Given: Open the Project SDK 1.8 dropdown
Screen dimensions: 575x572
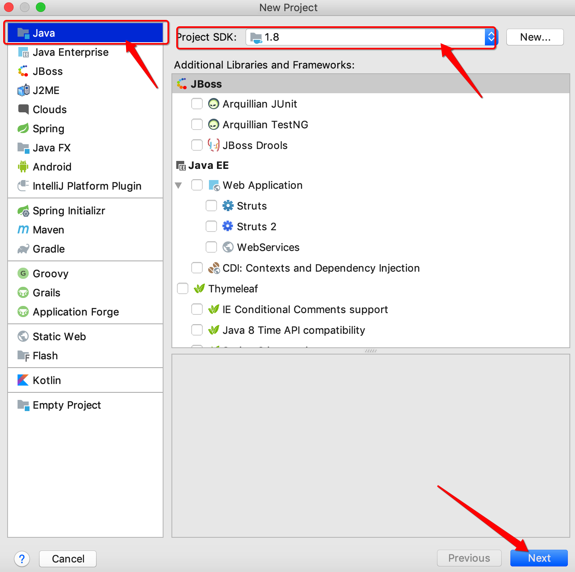Looking at the screenshot, I should pyautogui.click(x=371, y=37).
